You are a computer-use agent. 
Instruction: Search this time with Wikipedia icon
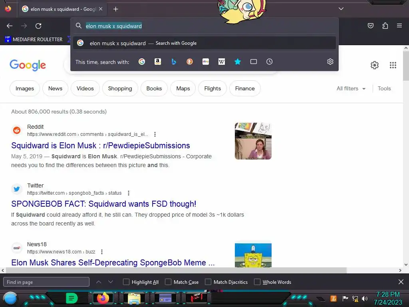[x=221, y=62]
